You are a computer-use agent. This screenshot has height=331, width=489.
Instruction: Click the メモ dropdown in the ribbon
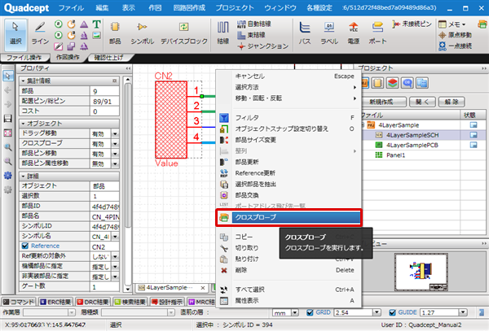[452, 24]
